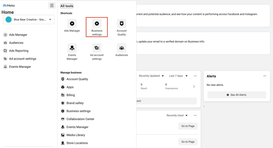
Task: Click Audiences icon in left sidebar
Action: [x=5, y=43]
